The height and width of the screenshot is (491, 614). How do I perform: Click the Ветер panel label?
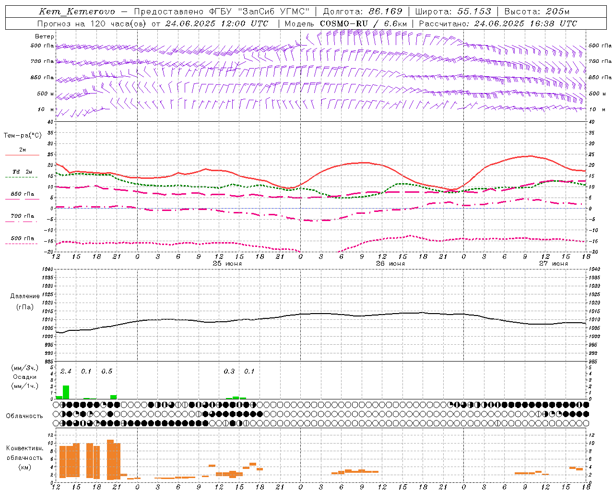(45, 36)
